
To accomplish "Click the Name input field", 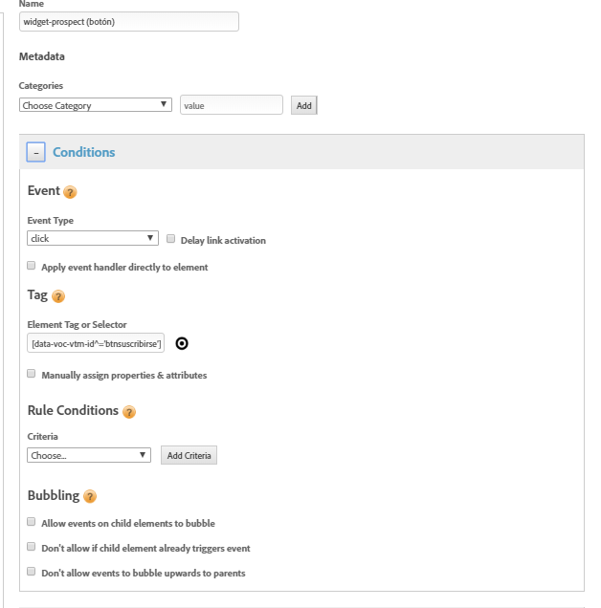I will click(128, 22).
